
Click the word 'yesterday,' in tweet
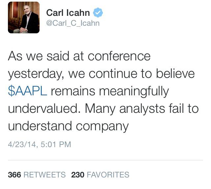[x=36, y=75]
